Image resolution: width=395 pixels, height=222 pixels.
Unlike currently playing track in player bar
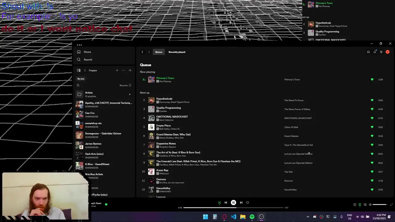tap(106, 204)
